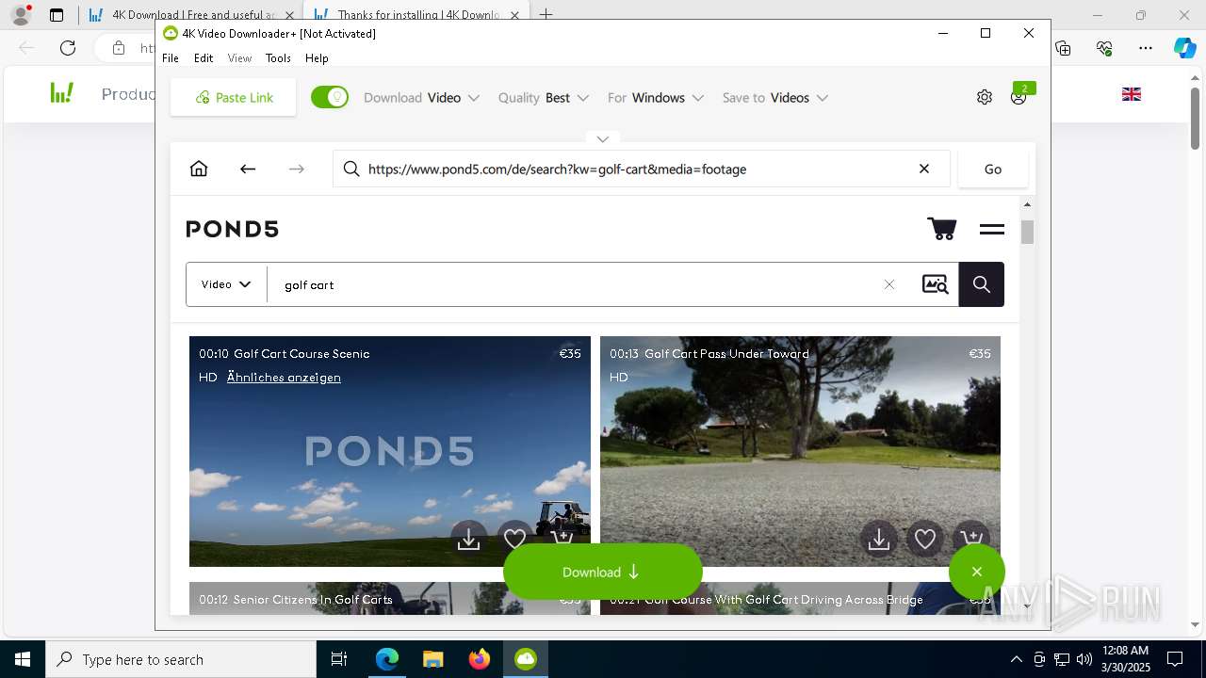Click the in-app page scroll down arrow
This screenshot has height=678, width=1206.
click(x=1027, y=606)
